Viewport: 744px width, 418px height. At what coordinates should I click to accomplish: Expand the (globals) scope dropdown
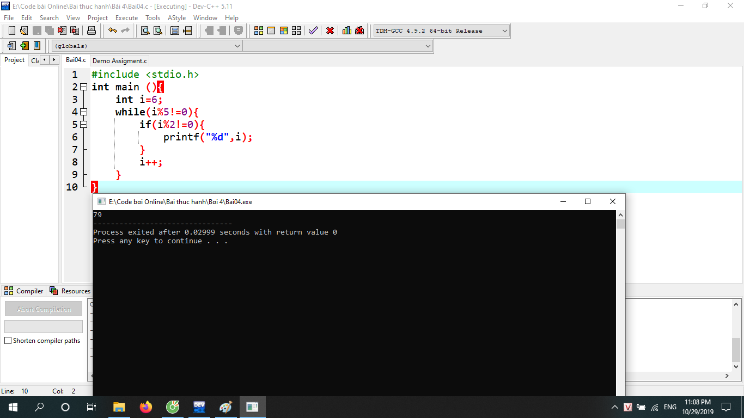[x=237, y=46]
